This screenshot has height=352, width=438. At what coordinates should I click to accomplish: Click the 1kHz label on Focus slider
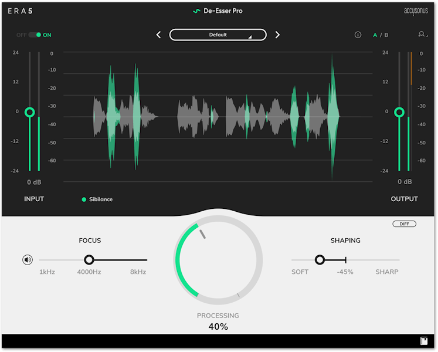point(47,272)
